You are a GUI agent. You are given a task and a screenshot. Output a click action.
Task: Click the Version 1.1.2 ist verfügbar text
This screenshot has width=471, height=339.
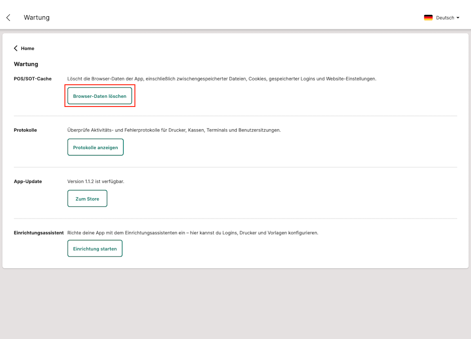pos(95,182)
